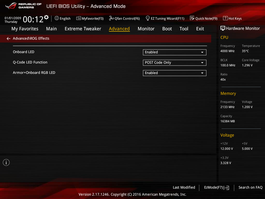265x199 pixels.
Task: Click the CPU temperature 35°C value
Action: tap(245, 51)
